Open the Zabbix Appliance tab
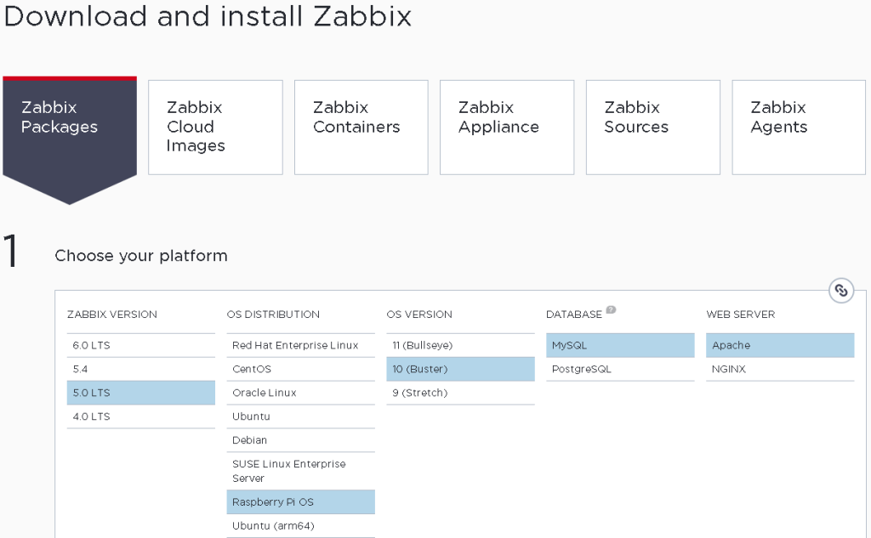This screenshot has width=871, height=538. click(506, 127)
